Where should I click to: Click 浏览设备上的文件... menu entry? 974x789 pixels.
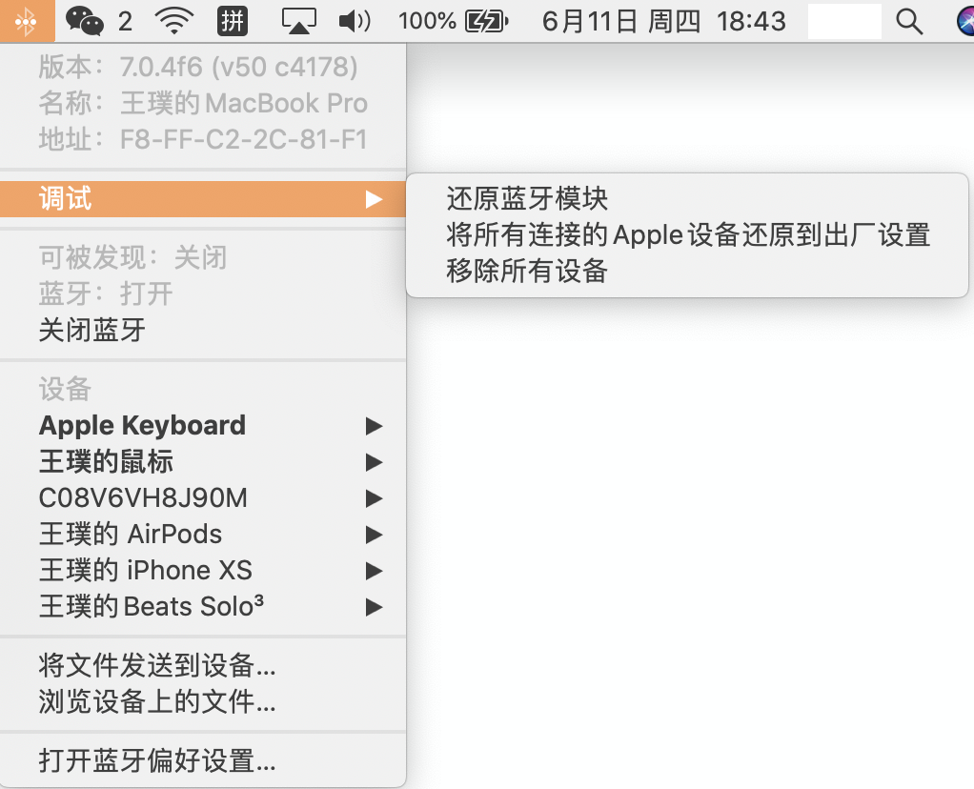tap(157, 703)
